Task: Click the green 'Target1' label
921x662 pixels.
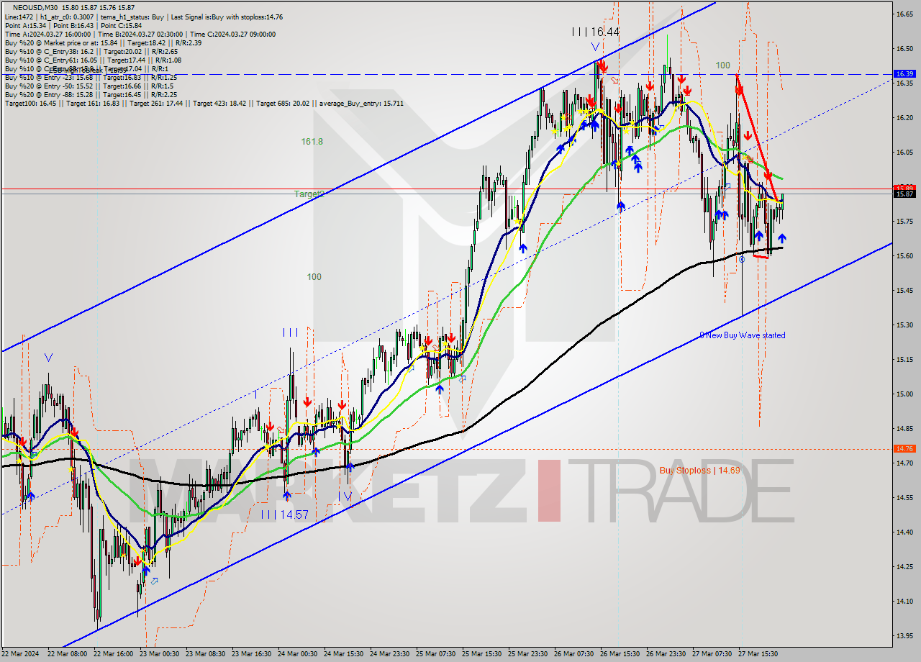Action: (x=308, y=194)
